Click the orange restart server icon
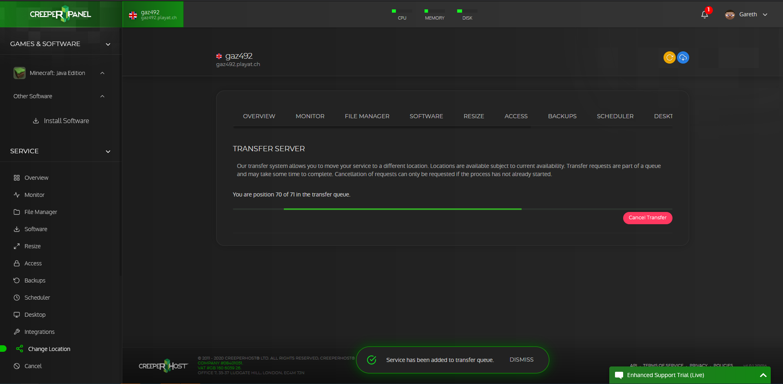 tap(669, 57)
